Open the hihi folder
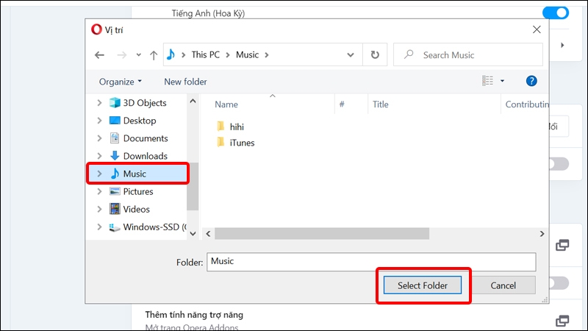This screenshot has width=588, height=331. point(236,127)
